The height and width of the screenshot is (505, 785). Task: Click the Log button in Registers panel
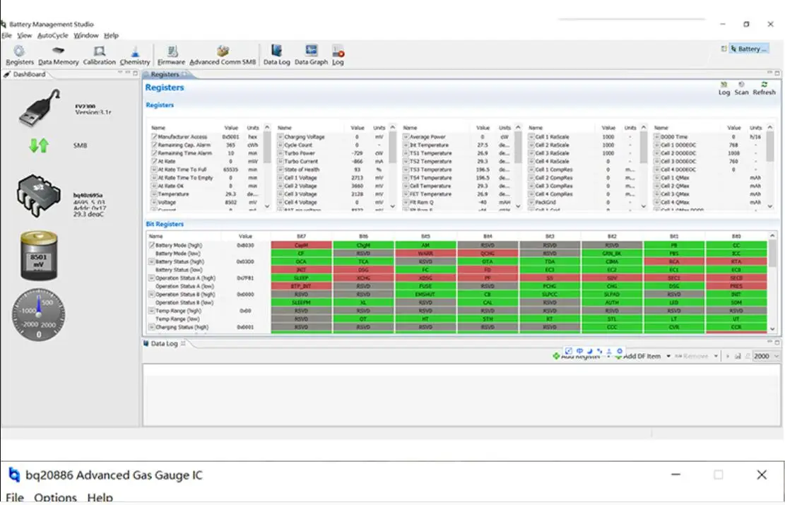[x=723, y=88]
